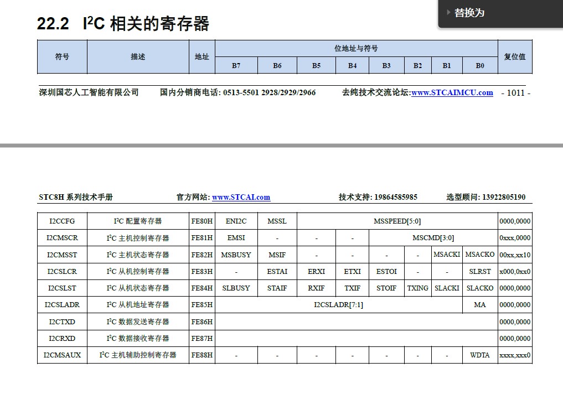Viewport: 563px width, 394px height.
Task: Click the SLACKI bit cell
Action: 447,288
